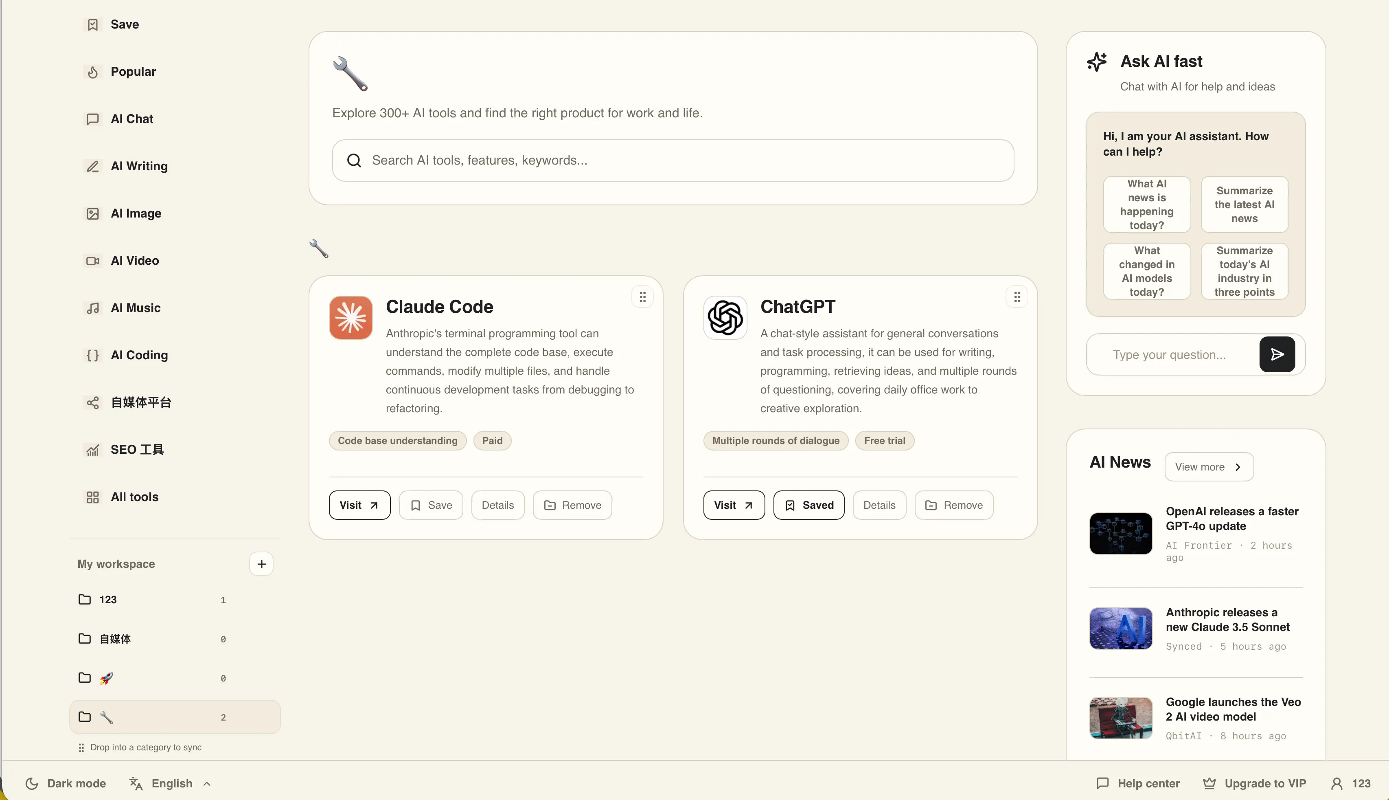Read "Anthropic releases a new Claude 3.5 Sonnet"
The height and width of the screenshot is (800, 1389).
click(x=1228, y=620)
